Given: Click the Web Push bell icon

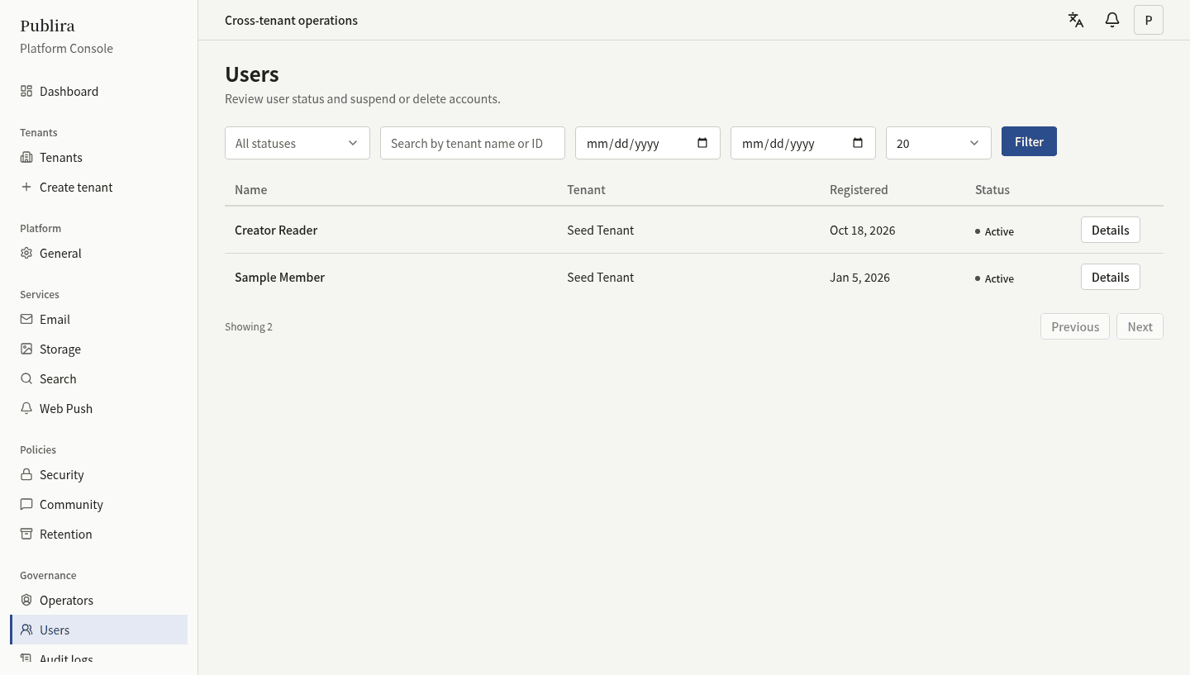Looking at the screenshot, I should click(26, 408).
